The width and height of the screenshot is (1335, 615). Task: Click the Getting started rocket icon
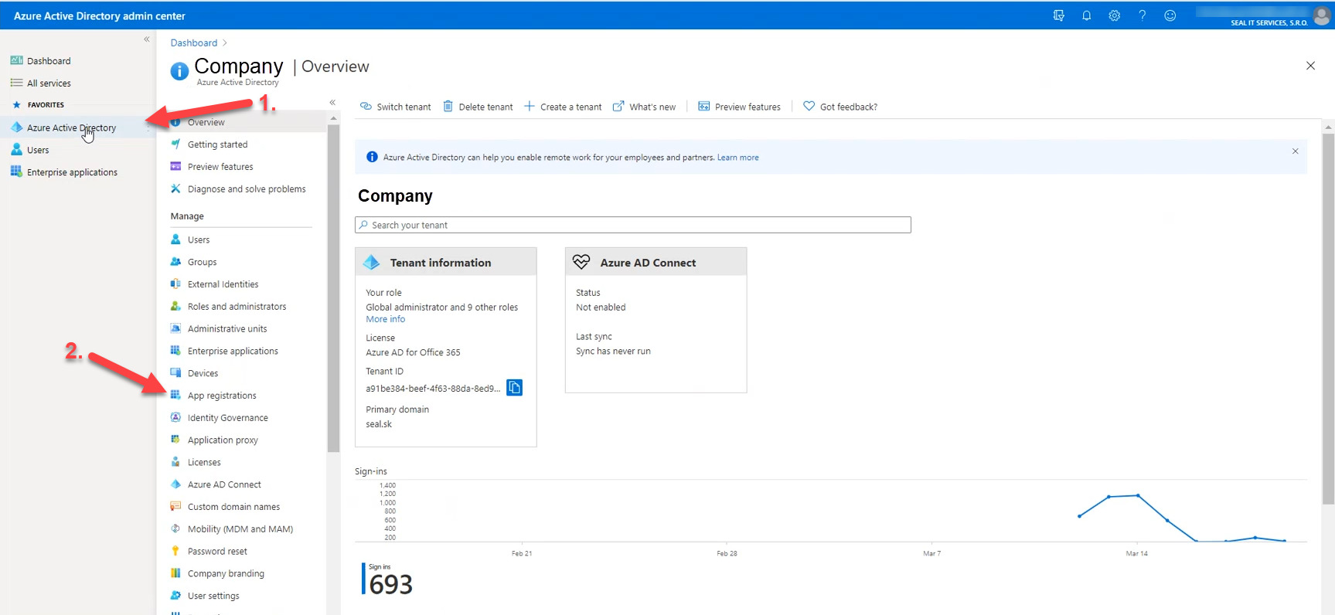click(x=175, y=144)
